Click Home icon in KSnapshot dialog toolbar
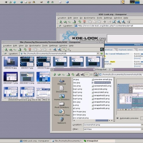This screenshot has height=143, width=143. 68,74
